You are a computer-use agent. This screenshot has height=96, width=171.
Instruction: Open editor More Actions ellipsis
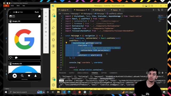pyautogui.click(x=165, y=10)
